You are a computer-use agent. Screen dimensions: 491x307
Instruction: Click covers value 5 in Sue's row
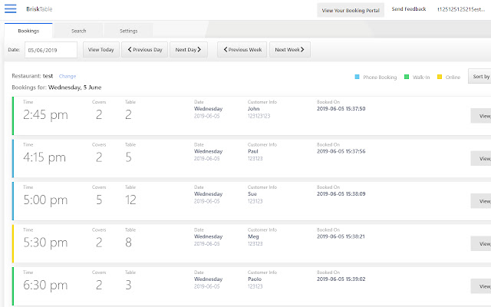pyautogui.click(x=99, y=200)
